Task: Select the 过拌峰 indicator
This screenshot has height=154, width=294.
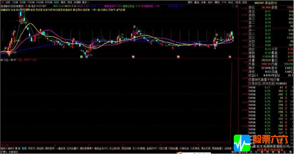Action: [228, 148]
